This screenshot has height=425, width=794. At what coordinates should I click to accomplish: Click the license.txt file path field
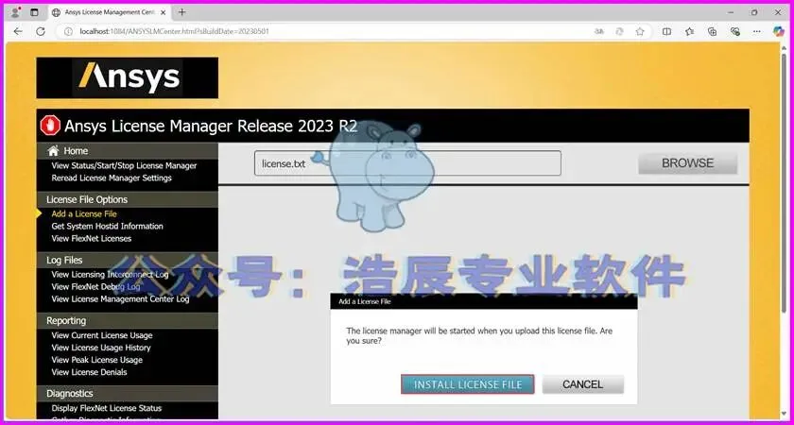pos(407,162)
